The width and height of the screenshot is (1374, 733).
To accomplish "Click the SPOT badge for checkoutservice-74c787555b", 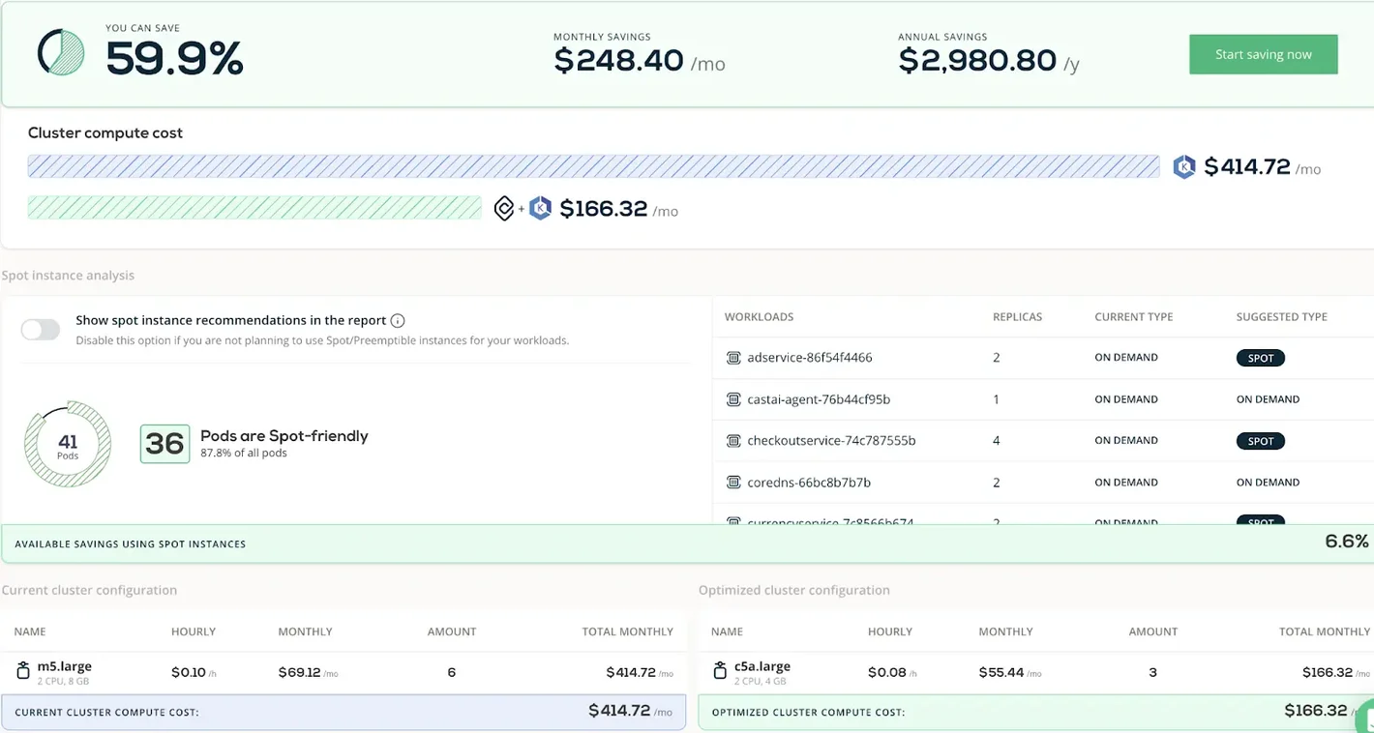I will point(1260,440).
